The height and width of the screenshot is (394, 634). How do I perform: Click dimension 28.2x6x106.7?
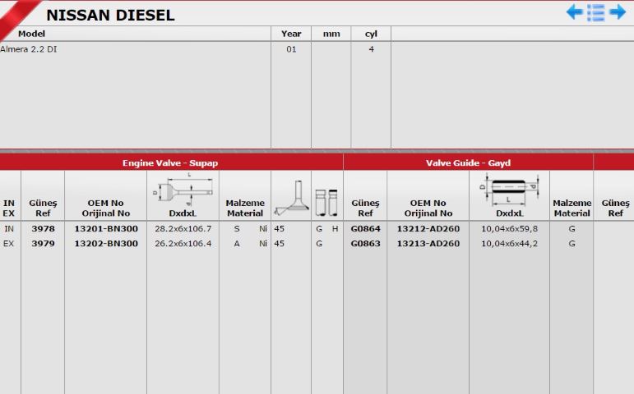pyautogui.click(x=183, y=228)
